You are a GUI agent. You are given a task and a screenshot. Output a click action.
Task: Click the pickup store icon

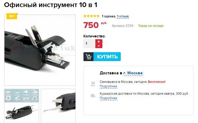(x=93, y=84)
